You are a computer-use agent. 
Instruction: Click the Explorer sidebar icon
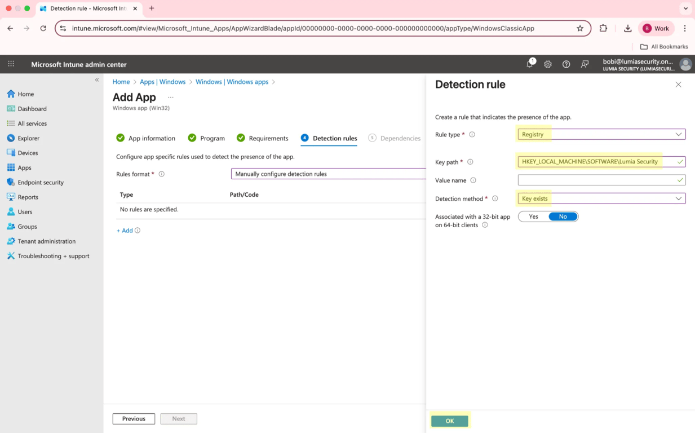11,138
